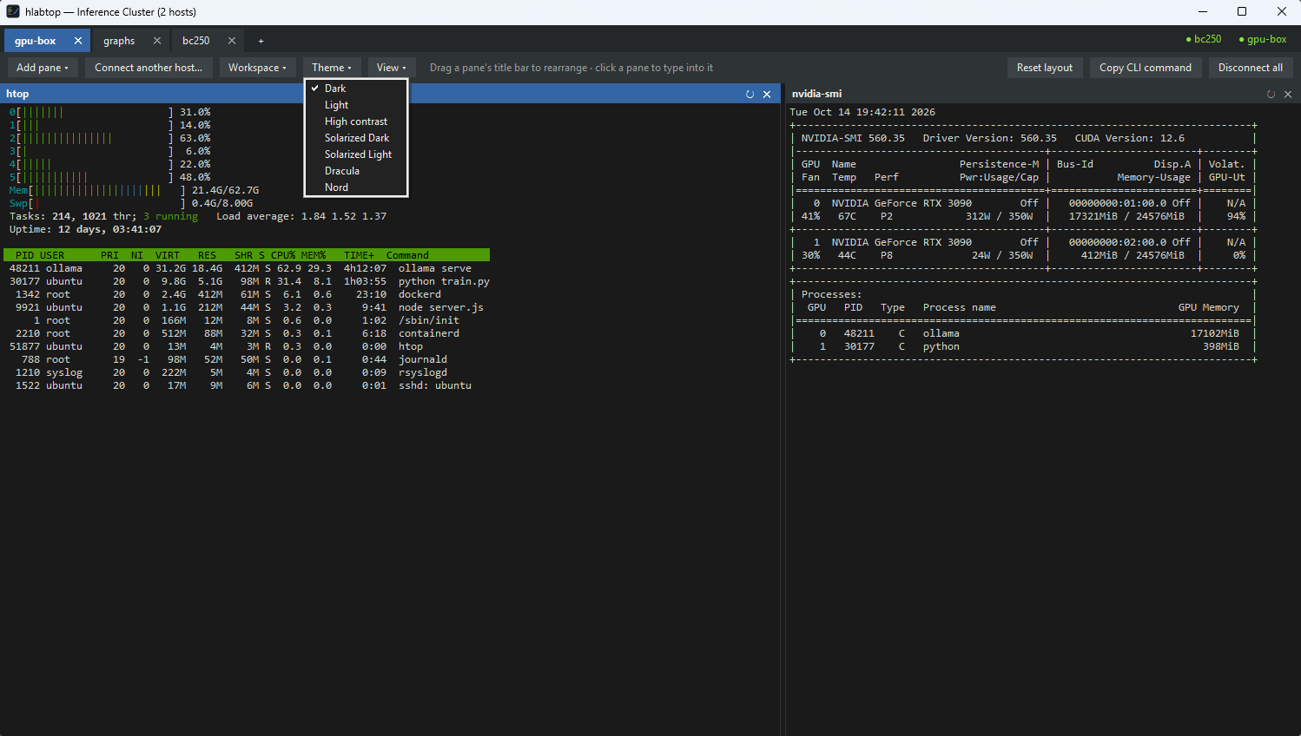Apply the Nord theme
Viewport: 1301px width, 736px height.
356,187
